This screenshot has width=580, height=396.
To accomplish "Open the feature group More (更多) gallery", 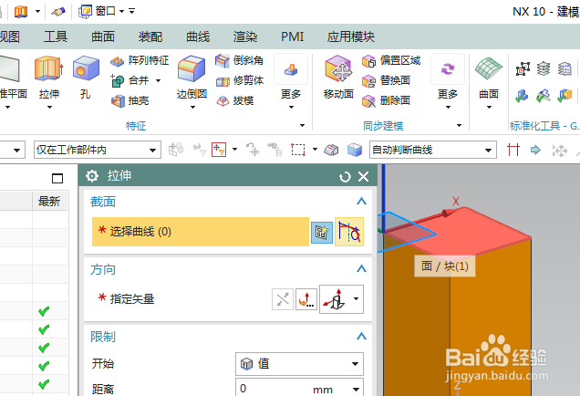I will [x=291, y=69].
